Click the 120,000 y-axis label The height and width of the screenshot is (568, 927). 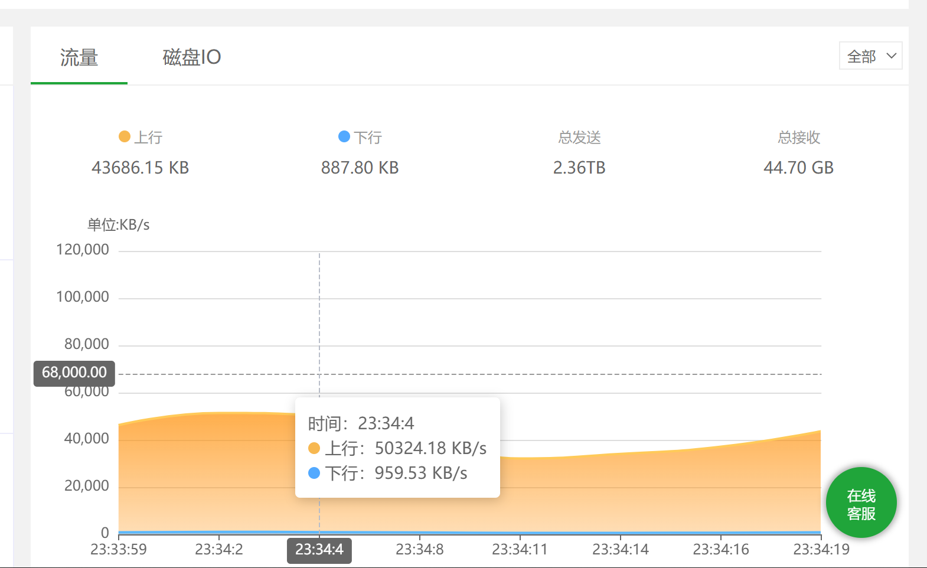[83, 250]
